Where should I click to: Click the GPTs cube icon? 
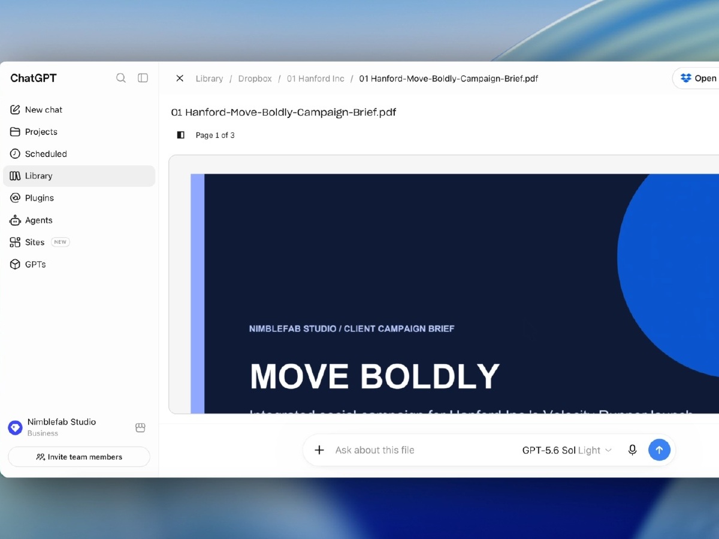pos(15,265)
